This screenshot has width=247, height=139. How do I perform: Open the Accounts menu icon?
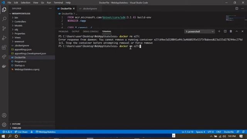point(4,115)
